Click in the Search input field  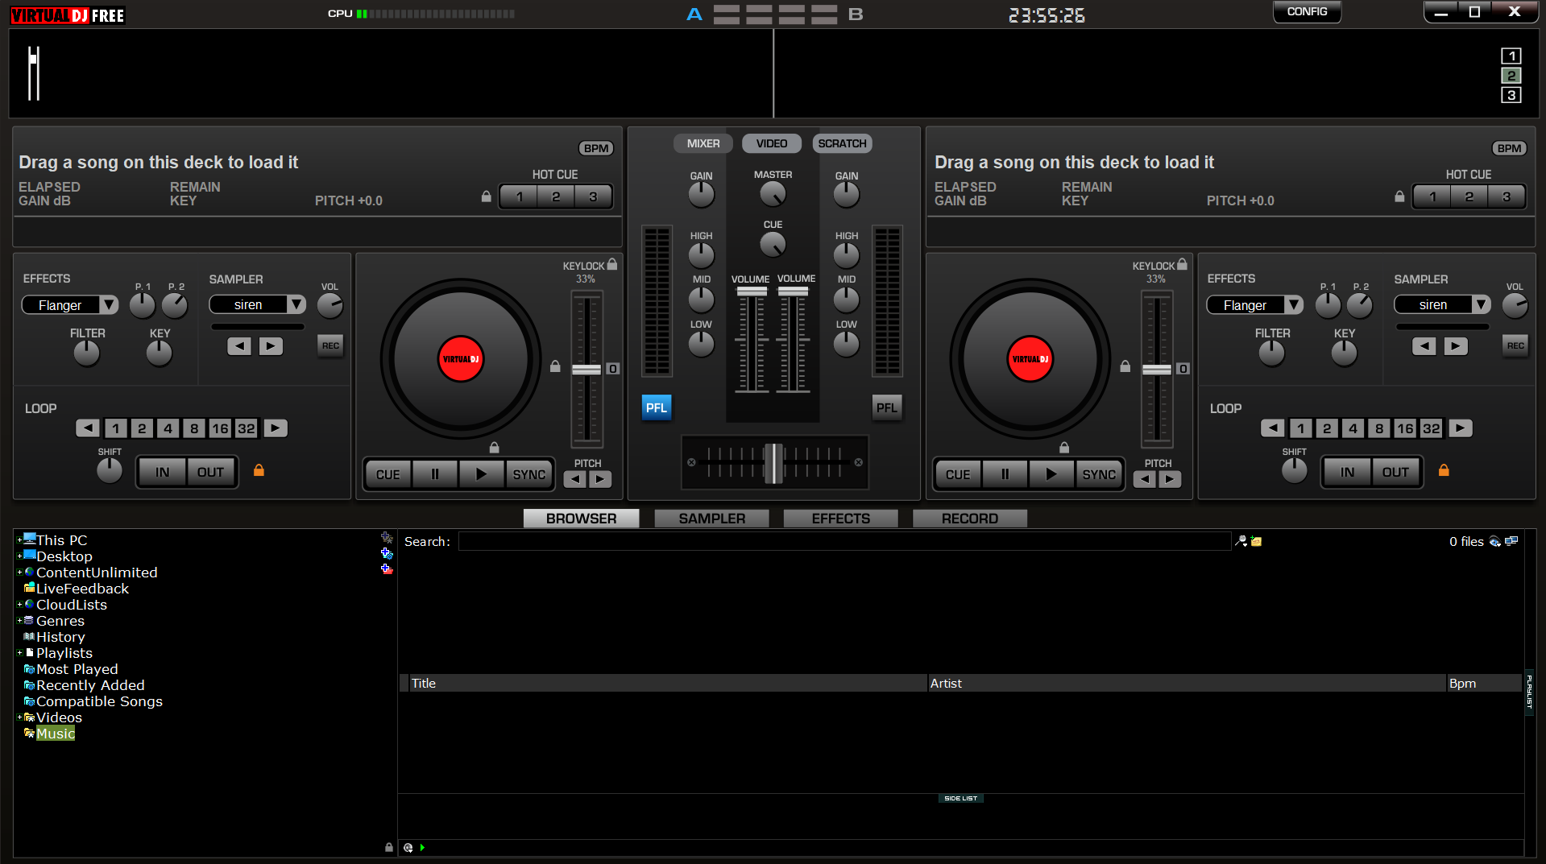tap(844, 541)
